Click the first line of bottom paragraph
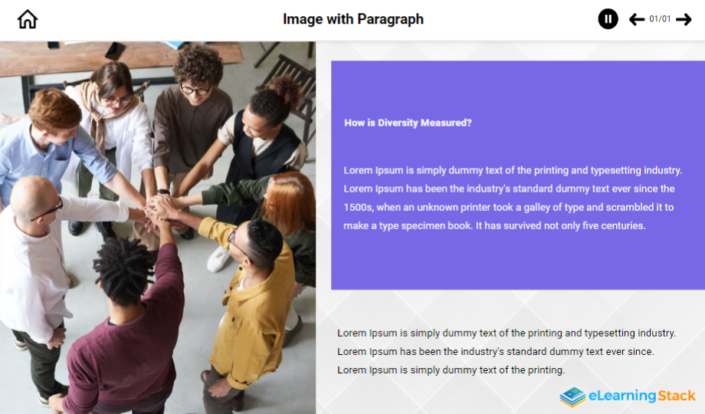The width and height of the screenshot is (705, 414). (x=507, y=333)
